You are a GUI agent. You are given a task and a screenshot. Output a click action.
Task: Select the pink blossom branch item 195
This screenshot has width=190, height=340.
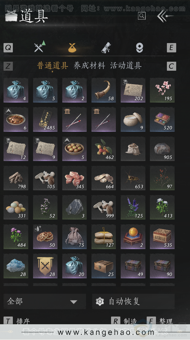pyautogui.click(x=162, y=90)
